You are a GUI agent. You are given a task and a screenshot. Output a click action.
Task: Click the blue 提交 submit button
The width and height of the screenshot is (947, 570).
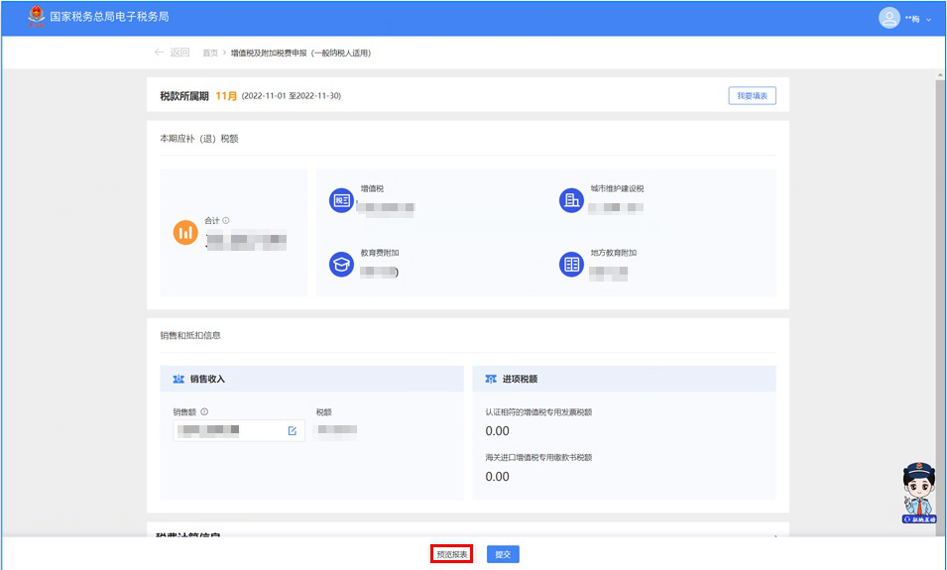tap(503, 554)
